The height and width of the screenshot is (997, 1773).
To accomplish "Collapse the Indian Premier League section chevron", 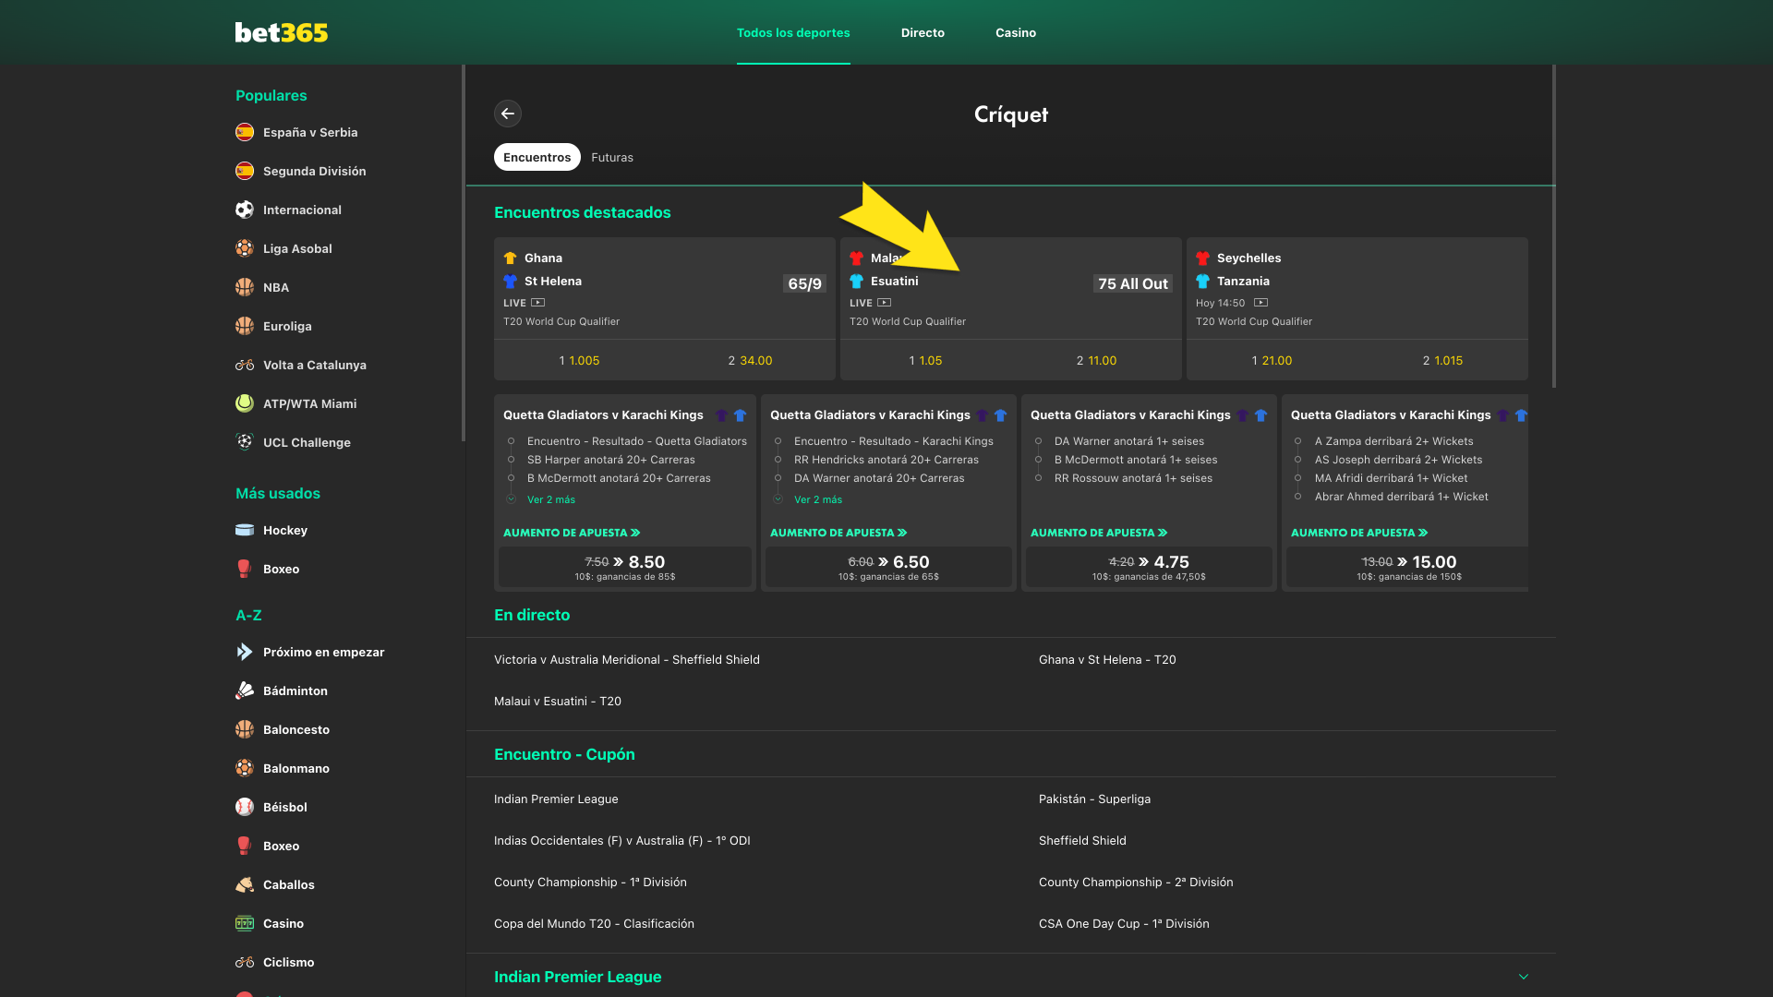I will 1522,975.
